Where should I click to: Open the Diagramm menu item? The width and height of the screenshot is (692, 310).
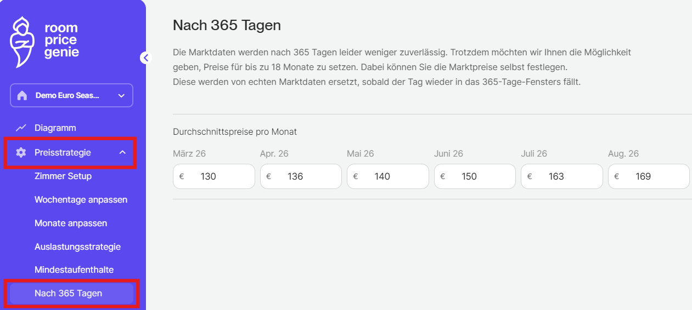click(x=55, y=128)
